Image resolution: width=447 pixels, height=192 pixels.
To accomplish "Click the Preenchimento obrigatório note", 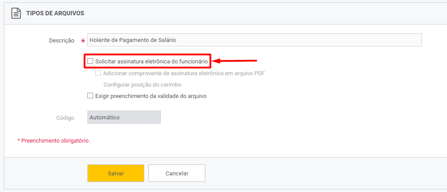I will click(54, 141).
